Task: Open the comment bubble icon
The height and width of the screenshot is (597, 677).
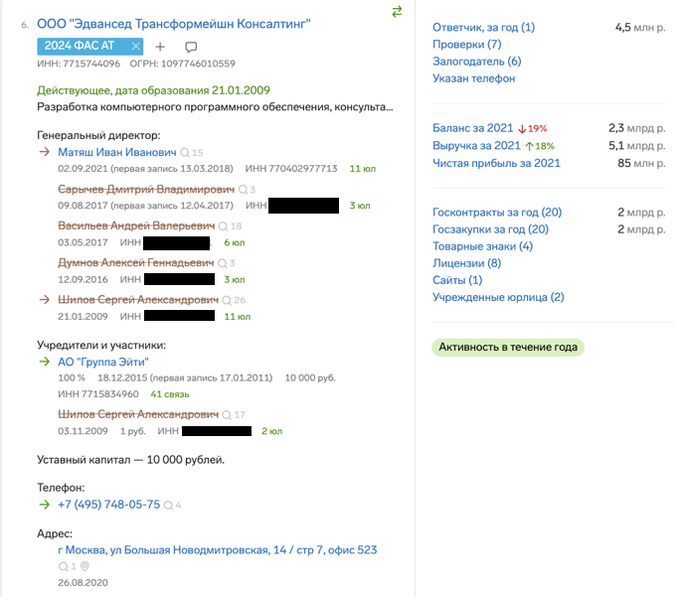Action: [191, 47]
